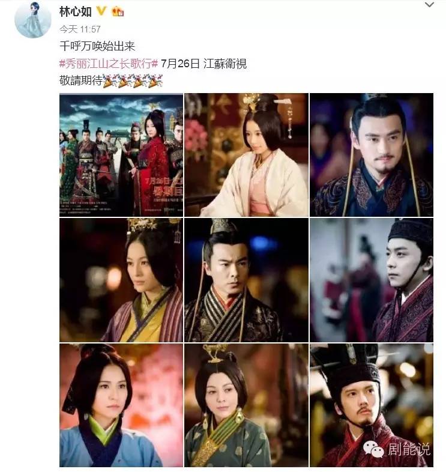
Task: Click the 千呼万唤始出来 post text
Action: click(x=97, y=46)
